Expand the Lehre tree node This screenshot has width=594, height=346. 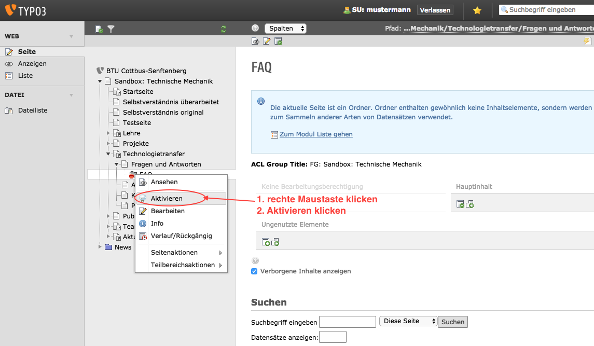click(x=109, y=133)
